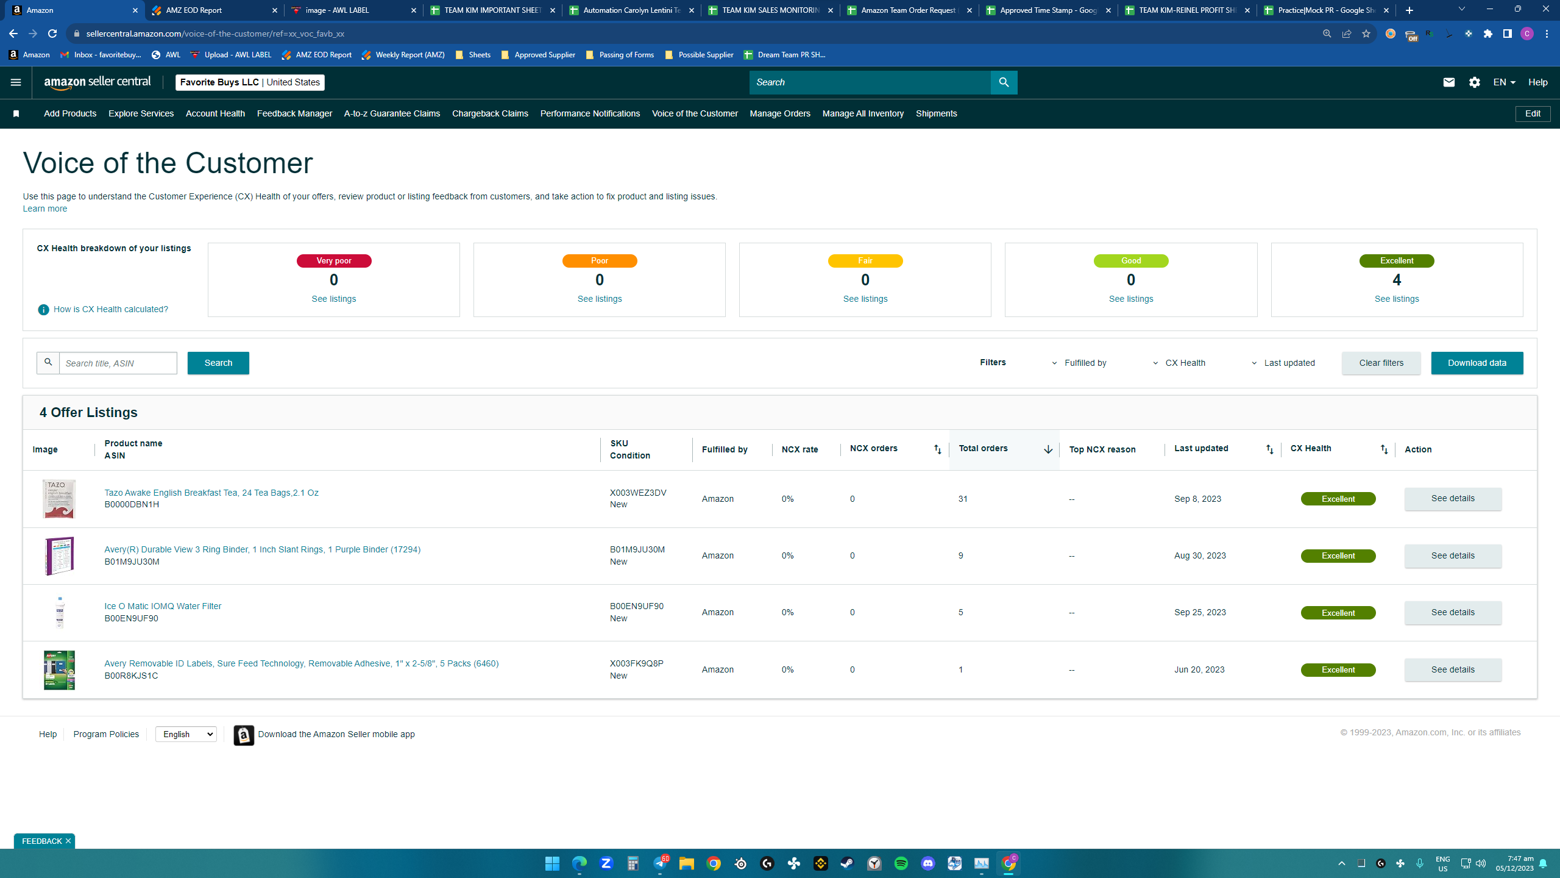Sort by the NCX orders column arrows

click(937, 449)
